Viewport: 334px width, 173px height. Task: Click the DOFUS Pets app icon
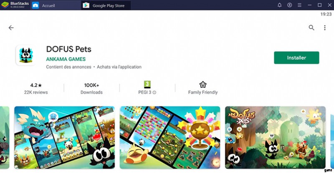point(26,55)
